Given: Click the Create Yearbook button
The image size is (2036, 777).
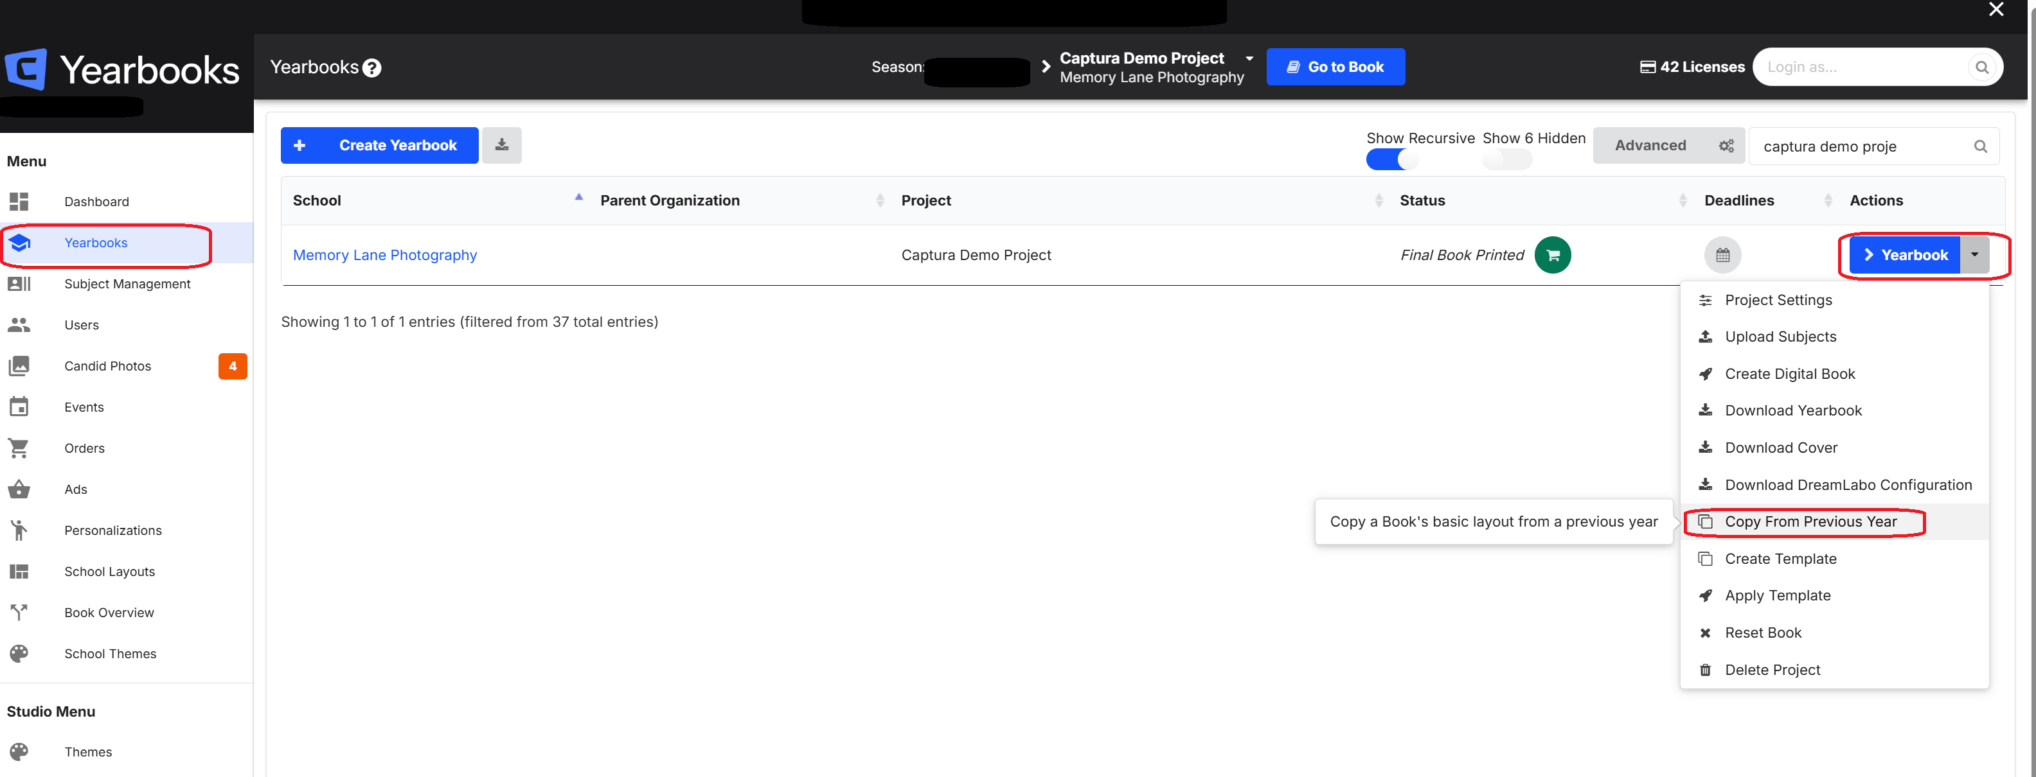Looking at the screenshot, I should pos(379,145).
